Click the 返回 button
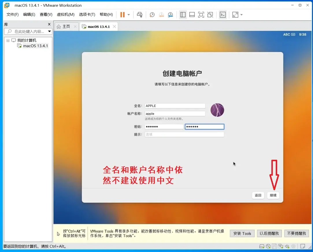The image size is (313, 252). click(x=258, y=195)
